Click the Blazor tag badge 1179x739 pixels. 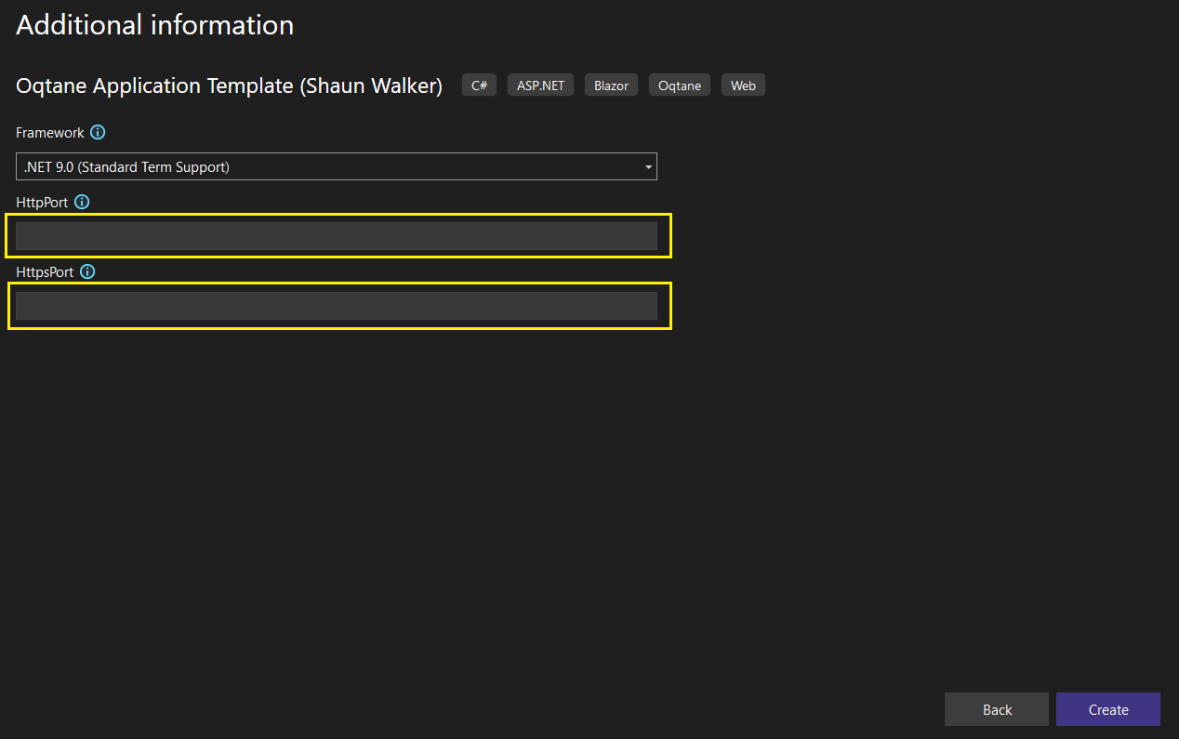coord(611,86)
